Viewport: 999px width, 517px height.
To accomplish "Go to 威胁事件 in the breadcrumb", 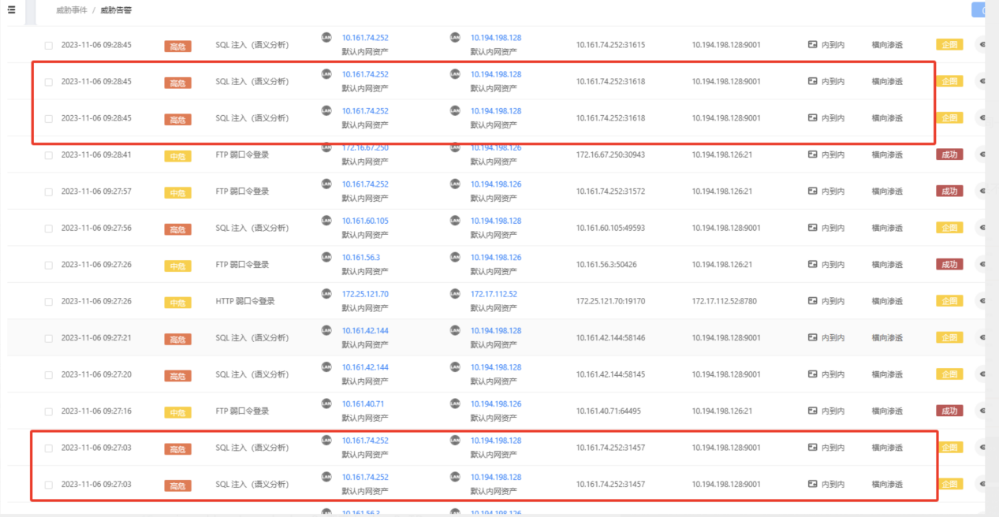I will (x=72, y=10).
